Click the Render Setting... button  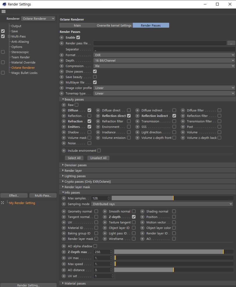pyautogui.click(x=28, y=285)
